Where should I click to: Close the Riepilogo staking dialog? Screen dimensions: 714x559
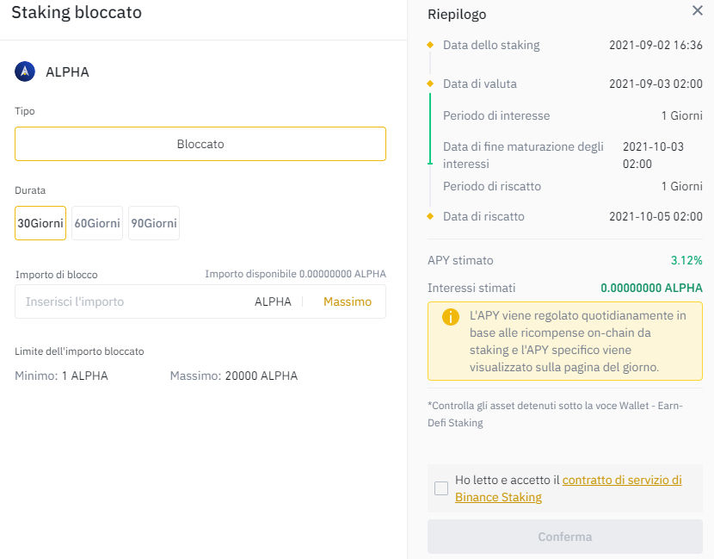[697, 10]
